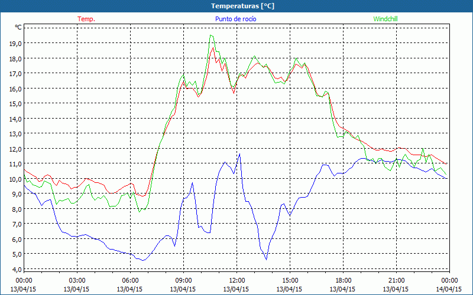Click the blue dew point peak at 12:00
This screenshot has width=473, height=295.
click(x=239, y=154)
